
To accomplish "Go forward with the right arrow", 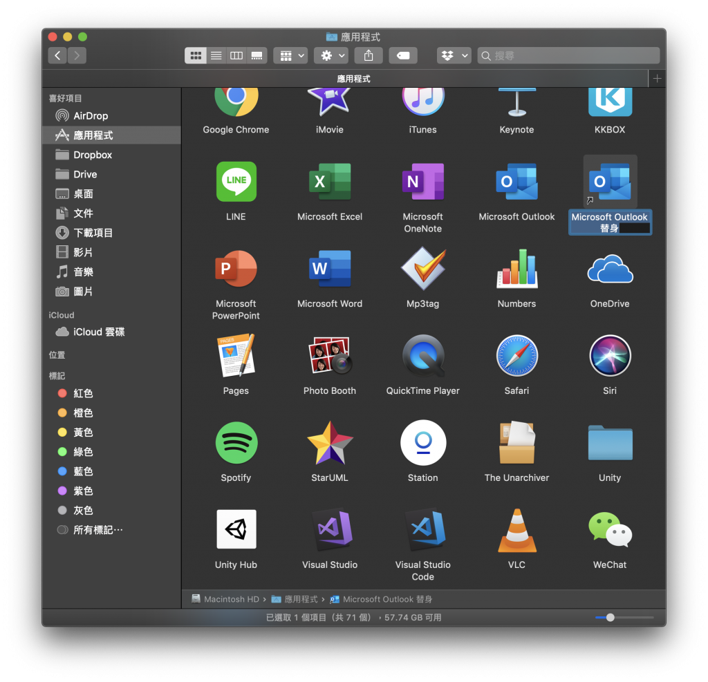I will tap(77, 55).
